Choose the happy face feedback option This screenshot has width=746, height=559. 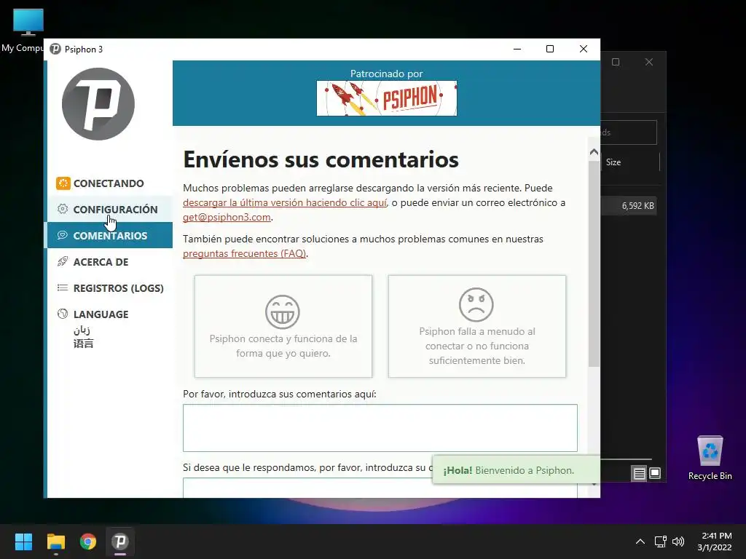point(283,326)
